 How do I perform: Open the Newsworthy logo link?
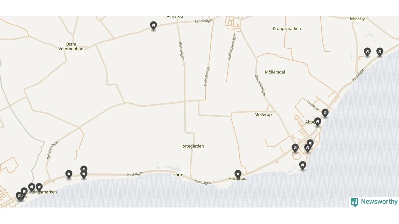coord(374,202)
